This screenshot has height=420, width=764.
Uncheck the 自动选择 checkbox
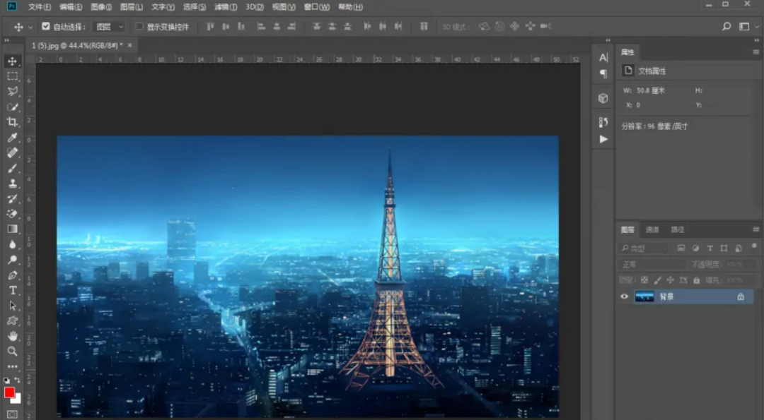(46, 27)
